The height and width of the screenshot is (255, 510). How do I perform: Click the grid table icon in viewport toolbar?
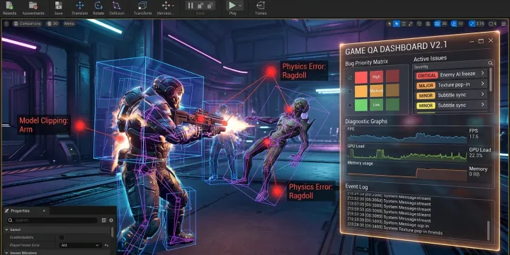tap(428, 24)
